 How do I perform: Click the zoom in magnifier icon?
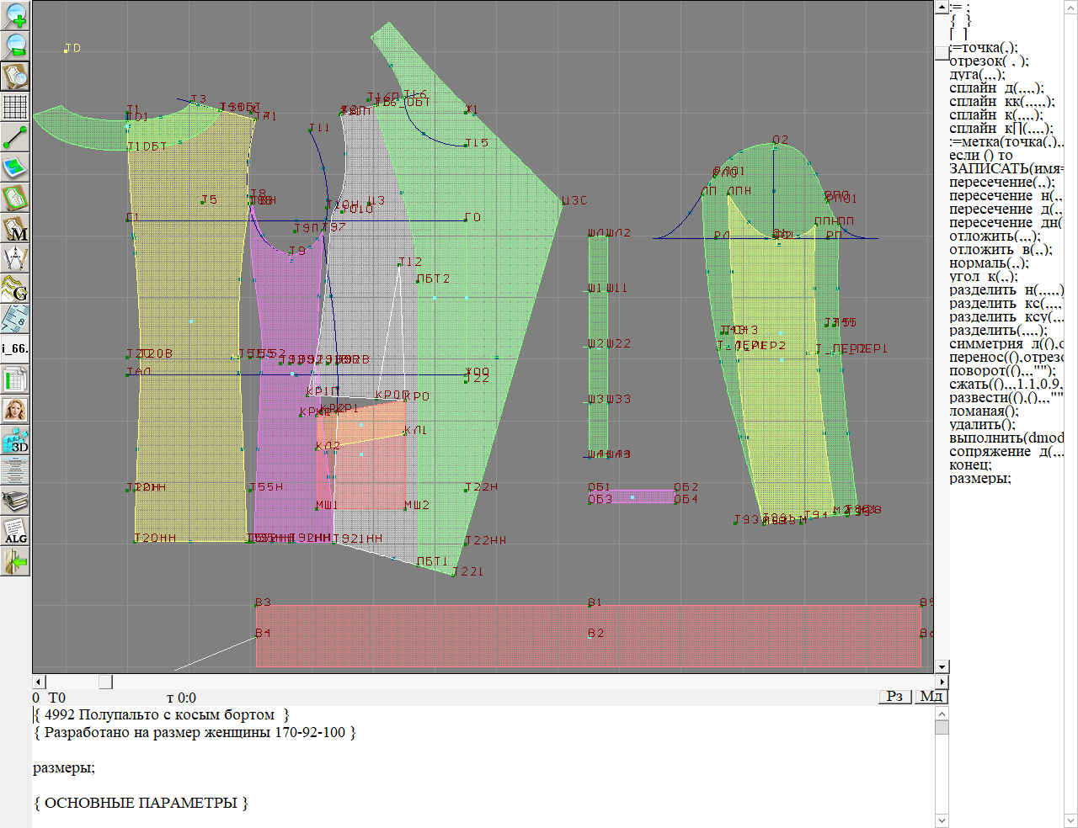[15, 14]
